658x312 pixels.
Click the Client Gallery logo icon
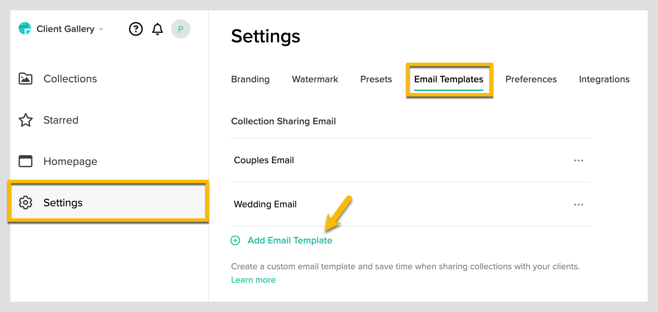25,29
